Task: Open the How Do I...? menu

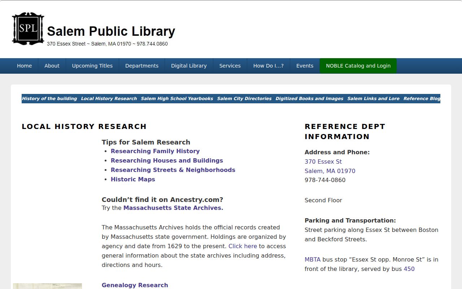Action: (x=269, y=66)
